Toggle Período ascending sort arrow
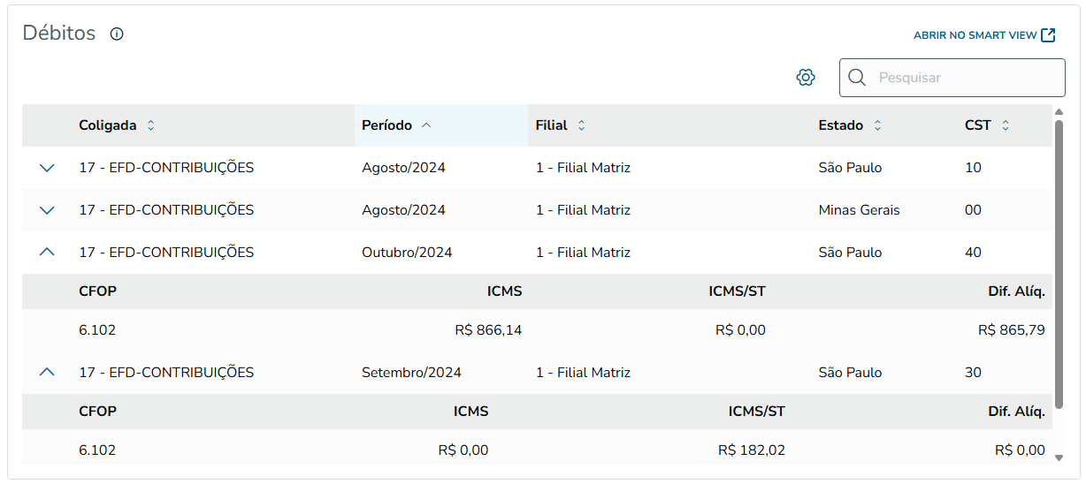This screenshot has width=1086, height=484. pos(426,125)
